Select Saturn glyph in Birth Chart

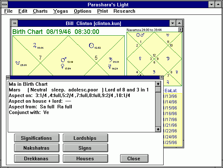tap(111, 60)
